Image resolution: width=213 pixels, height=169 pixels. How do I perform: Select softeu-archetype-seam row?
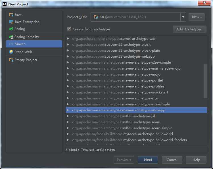(136, 122)
